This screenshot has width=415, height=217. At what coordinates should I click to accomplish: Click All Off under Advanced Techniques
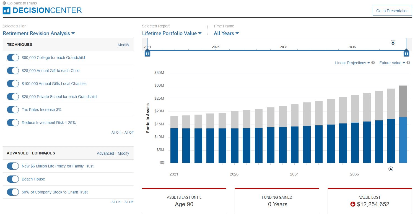click(129, 202)
